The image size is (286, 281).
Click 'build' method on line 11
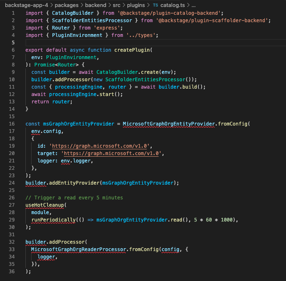tap(190, 87)
